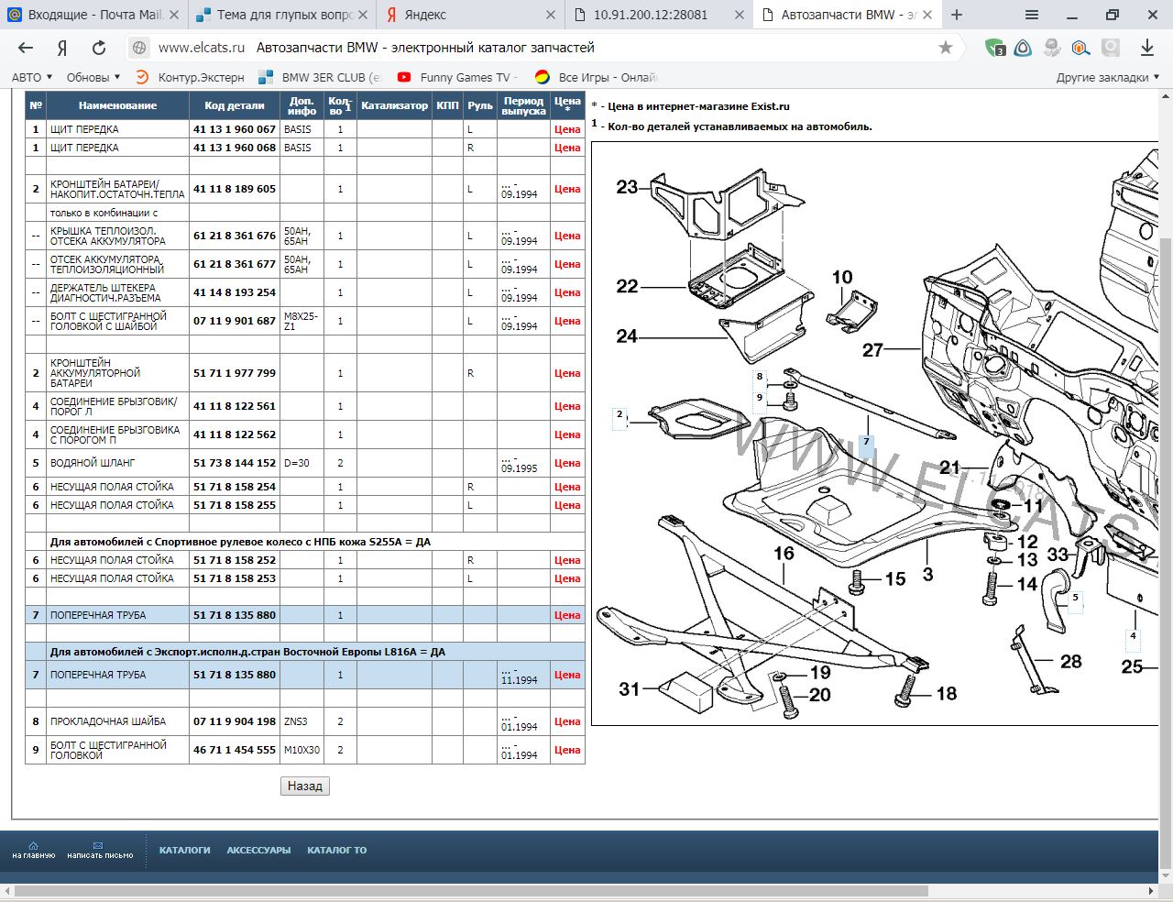
Task: Open the Контур.Экстерн bookmark
Action: pos(191,77)
